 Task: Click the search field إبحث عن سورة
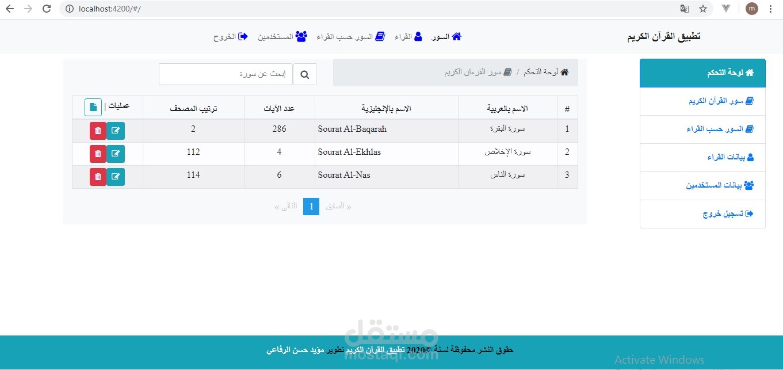pos(226,74)
